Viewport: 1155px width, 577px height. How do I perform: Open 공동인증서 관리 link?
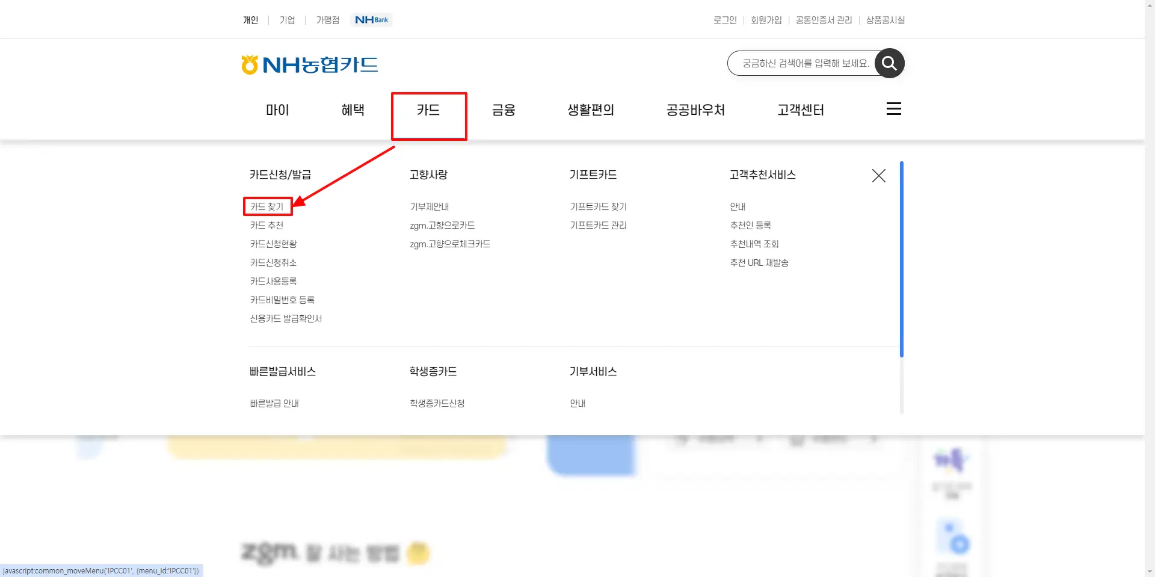pyautogui.click(x=824, y=20)
